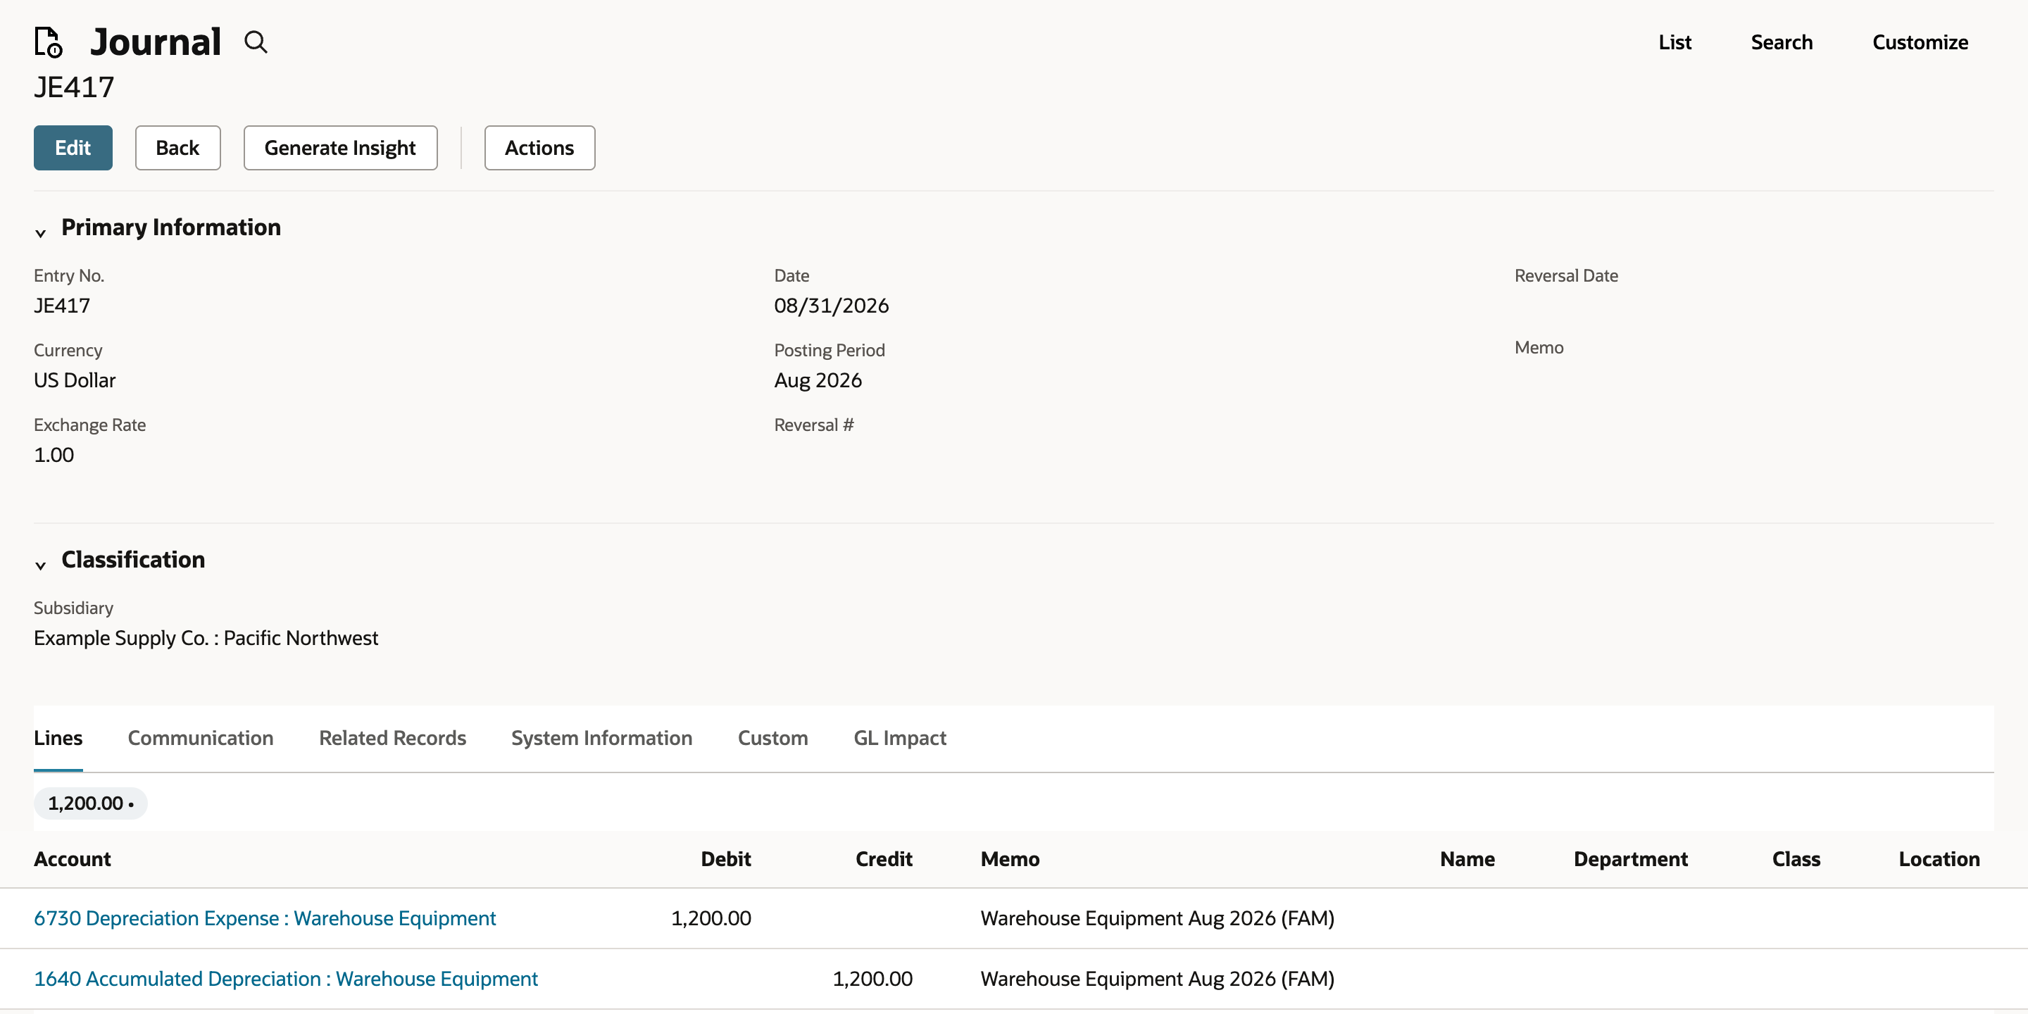
Task: Open 6730 Depreciation Expense account link
Action: coord(265,918)
